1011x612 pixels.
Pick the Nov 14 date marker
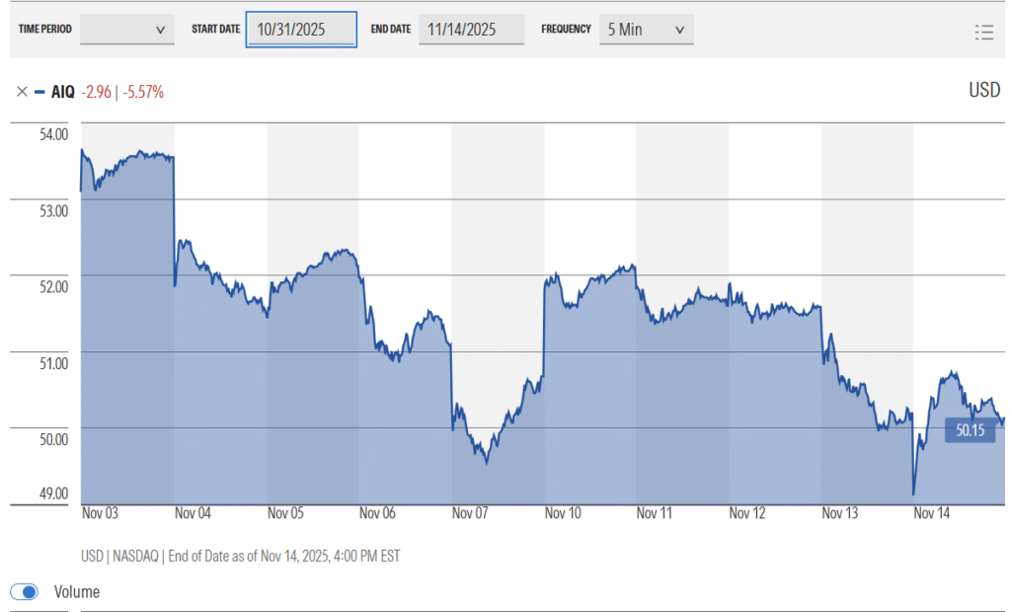tap(932, 513)
